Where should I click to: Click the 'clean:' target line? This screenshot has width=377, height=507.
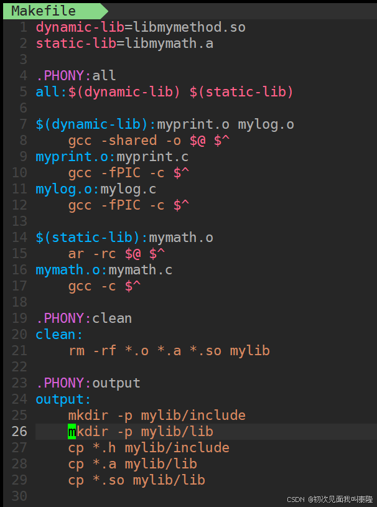click(x=60, y=335)
